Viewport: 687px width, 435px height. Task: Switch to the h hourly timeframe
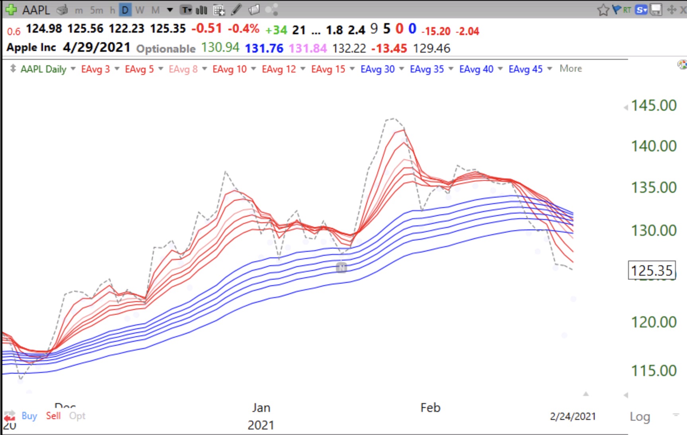click(x=112, y=10)
